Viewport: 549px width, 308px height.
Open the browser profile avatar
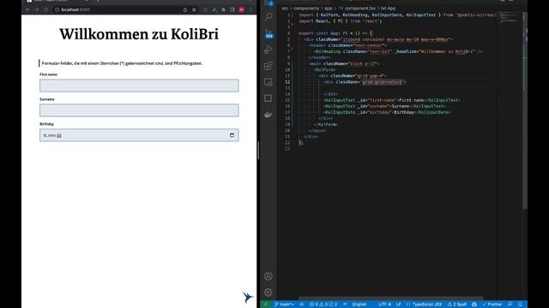[242, 9]
